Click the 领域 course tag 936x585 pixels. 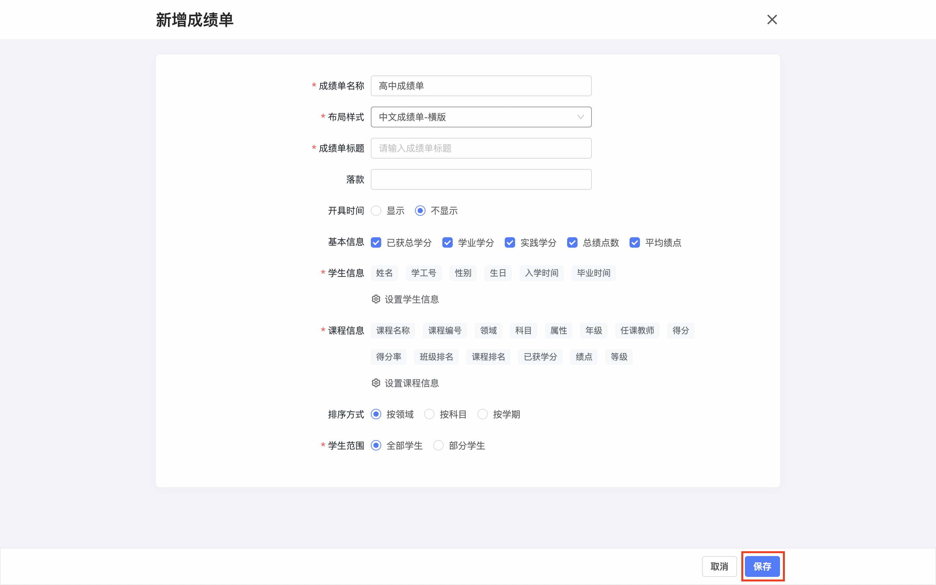coord(488,331)
